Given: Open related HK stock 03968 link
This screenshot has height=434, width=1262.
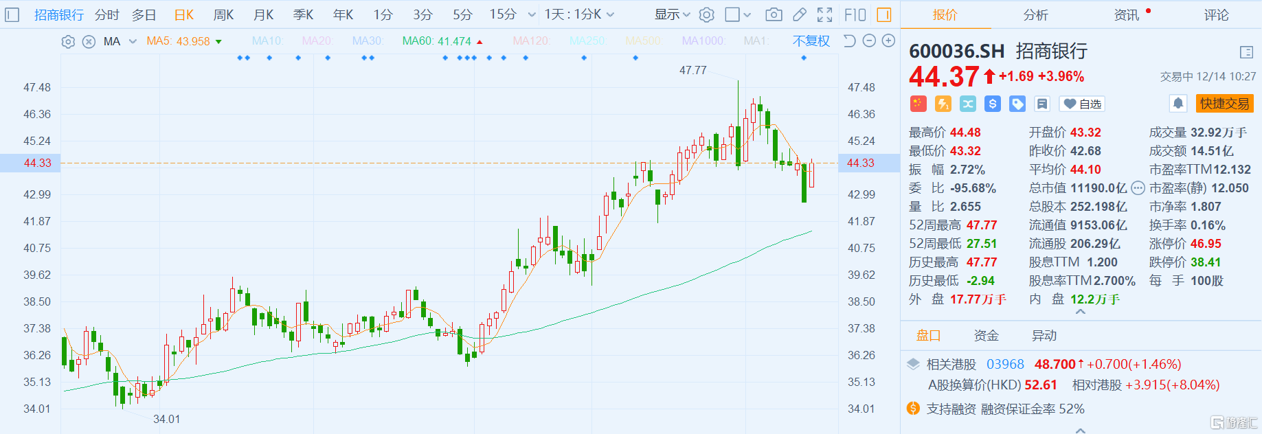Looking at the screenshot, I should (x=1005, y=364).
